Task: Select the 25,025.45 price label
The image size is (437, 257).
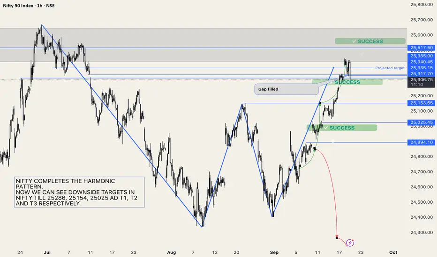Action: point(422,122)
